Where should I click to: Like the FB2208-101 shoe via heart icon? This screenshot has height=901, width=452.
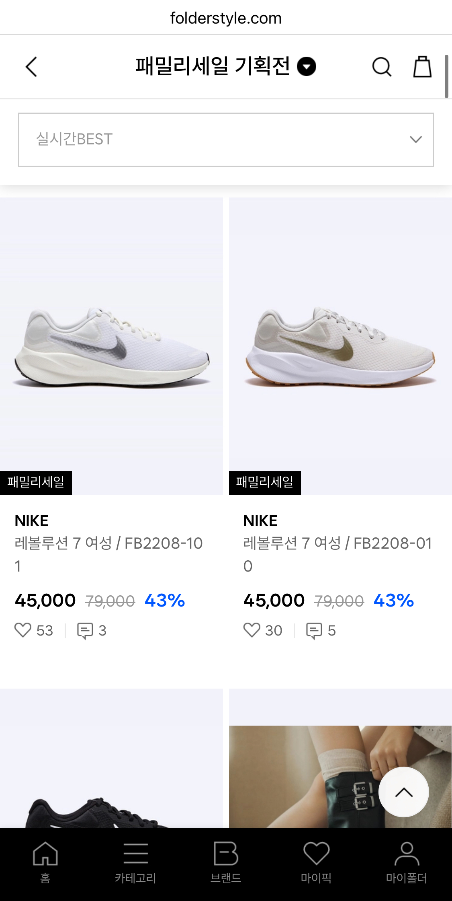coord(23,630)
